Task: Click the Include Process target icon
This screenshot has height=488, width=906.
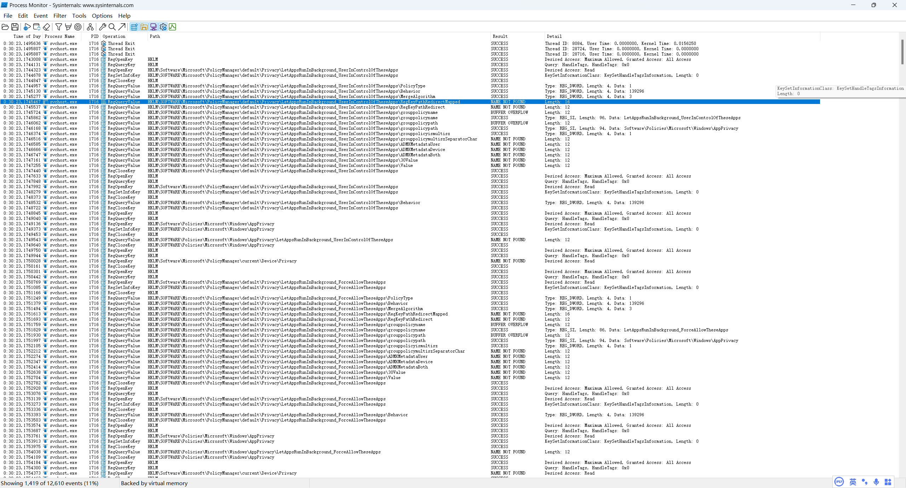Action: pyautogui.click(x=78, y=27)
